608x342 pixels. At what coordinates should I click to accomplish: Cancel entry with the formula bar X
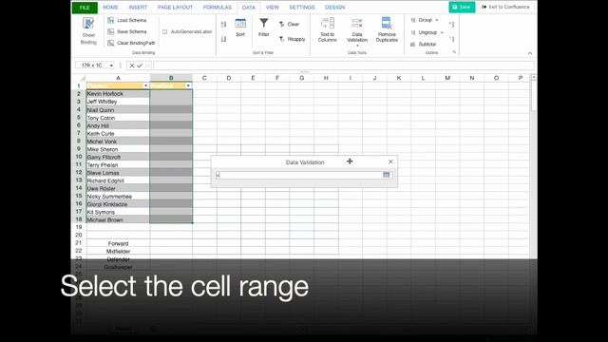point(132,66)
